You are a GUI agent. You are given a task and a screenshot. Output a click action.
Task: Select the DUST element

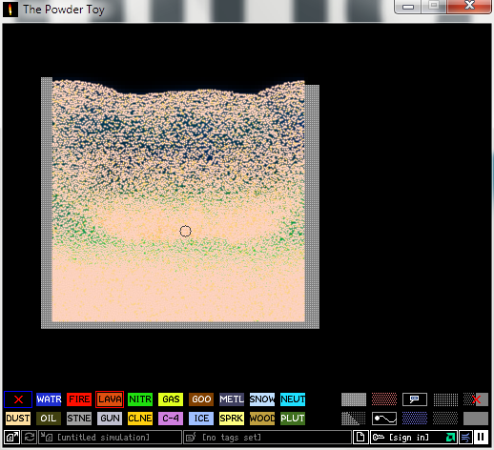tap(18, 419)
